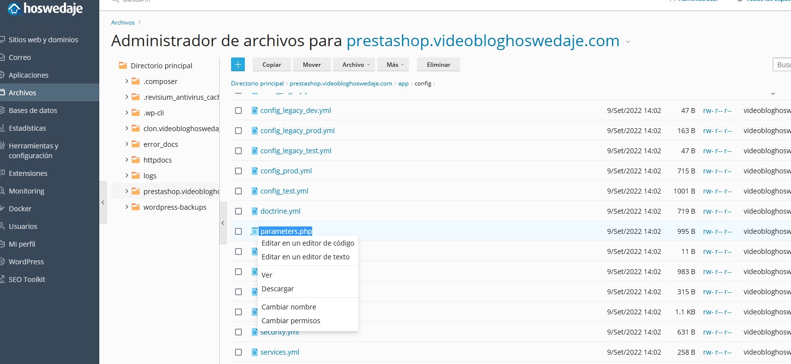Check the services.yml row checkbox
791x364 pixels.
(x=238, y=352)
